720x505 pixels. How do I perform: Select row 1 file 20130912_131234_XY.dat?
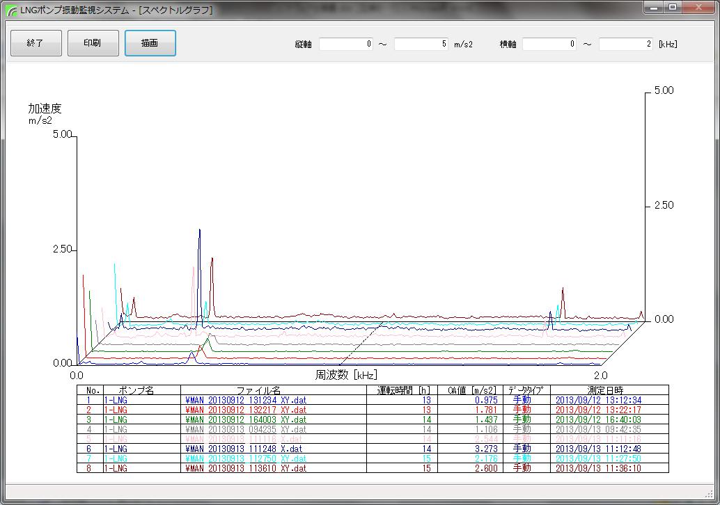(246, 400)
